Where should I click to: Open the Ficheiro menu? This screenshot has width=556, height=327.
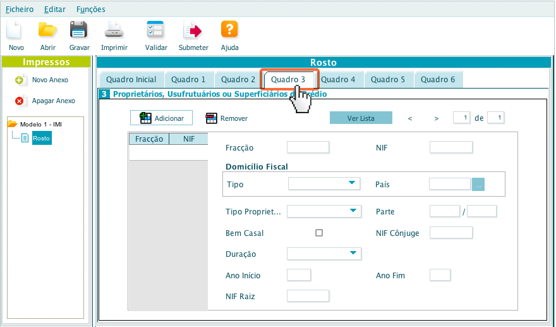pos(20,9)
